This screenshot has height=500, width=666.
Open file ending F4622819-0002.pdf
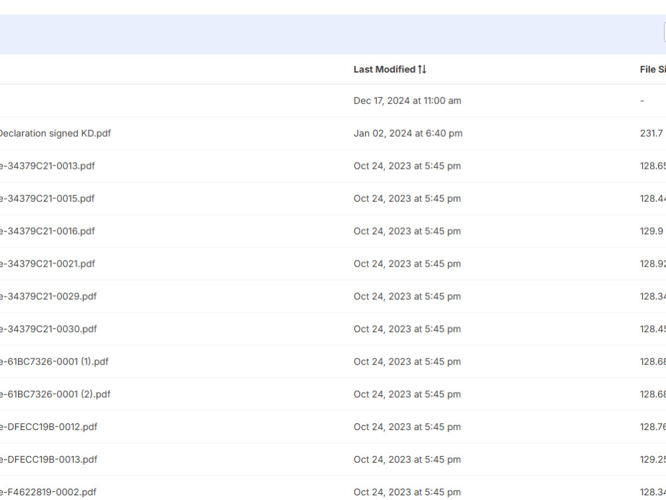coord(48,492)
